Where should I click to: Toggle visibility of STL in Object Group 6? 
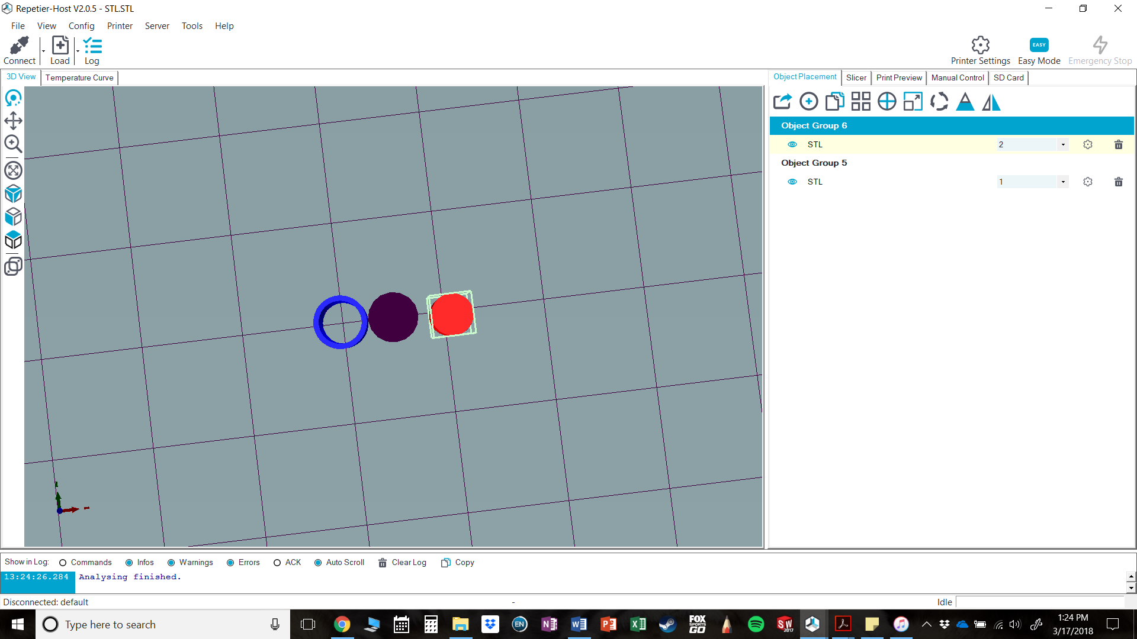point(794,144)
